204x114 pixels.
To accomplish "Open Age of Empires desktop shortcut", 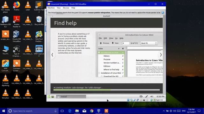I will coord(17,51).
